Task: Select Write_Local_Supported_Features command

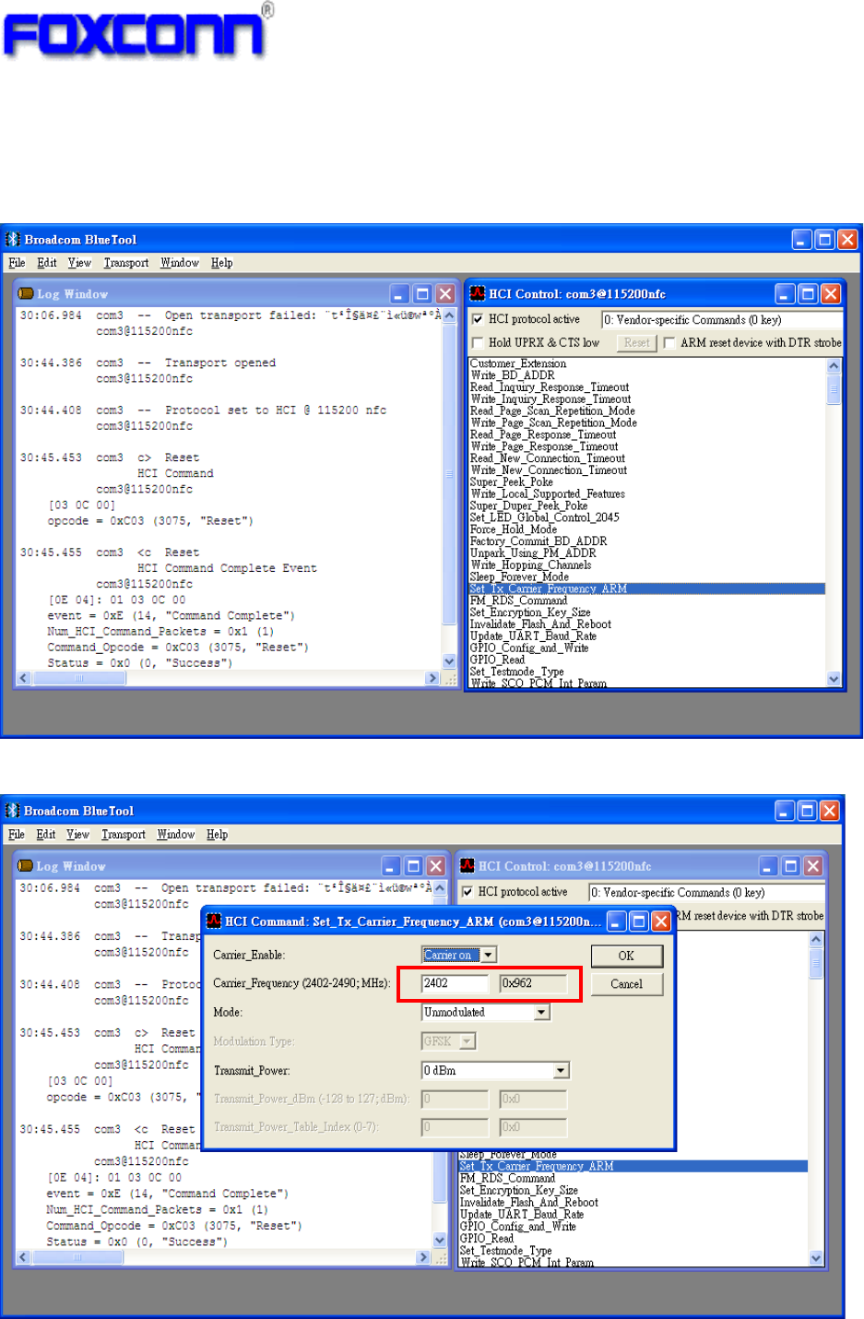Action: point(548,494)
